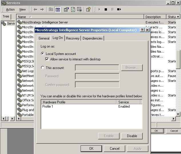181x154 pixels.
Task: Click the Confirm password input field
Action: pyautogui.click(x=97, y=85)
